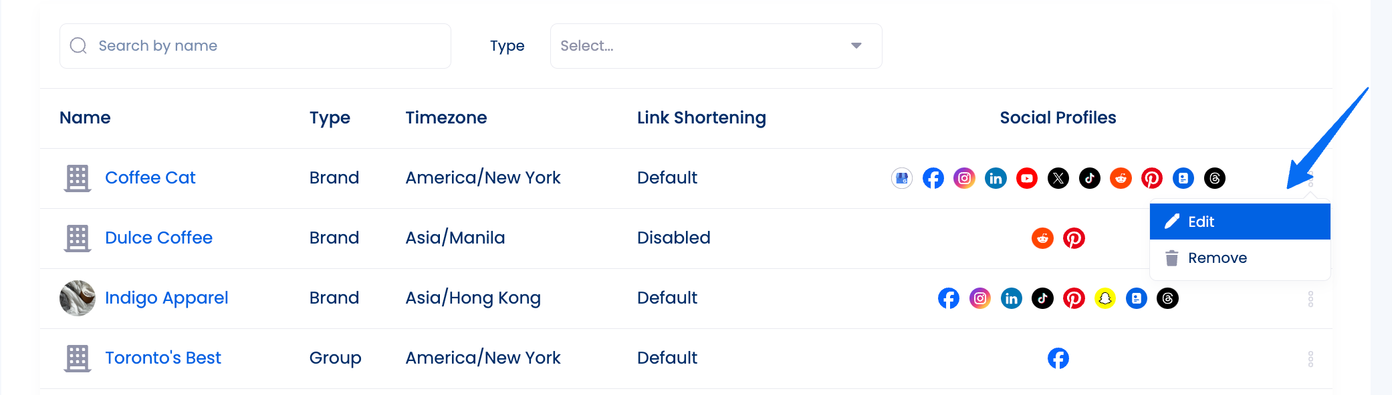
Task: Open the Coffee Cat brand link
Action: [150, 177]
